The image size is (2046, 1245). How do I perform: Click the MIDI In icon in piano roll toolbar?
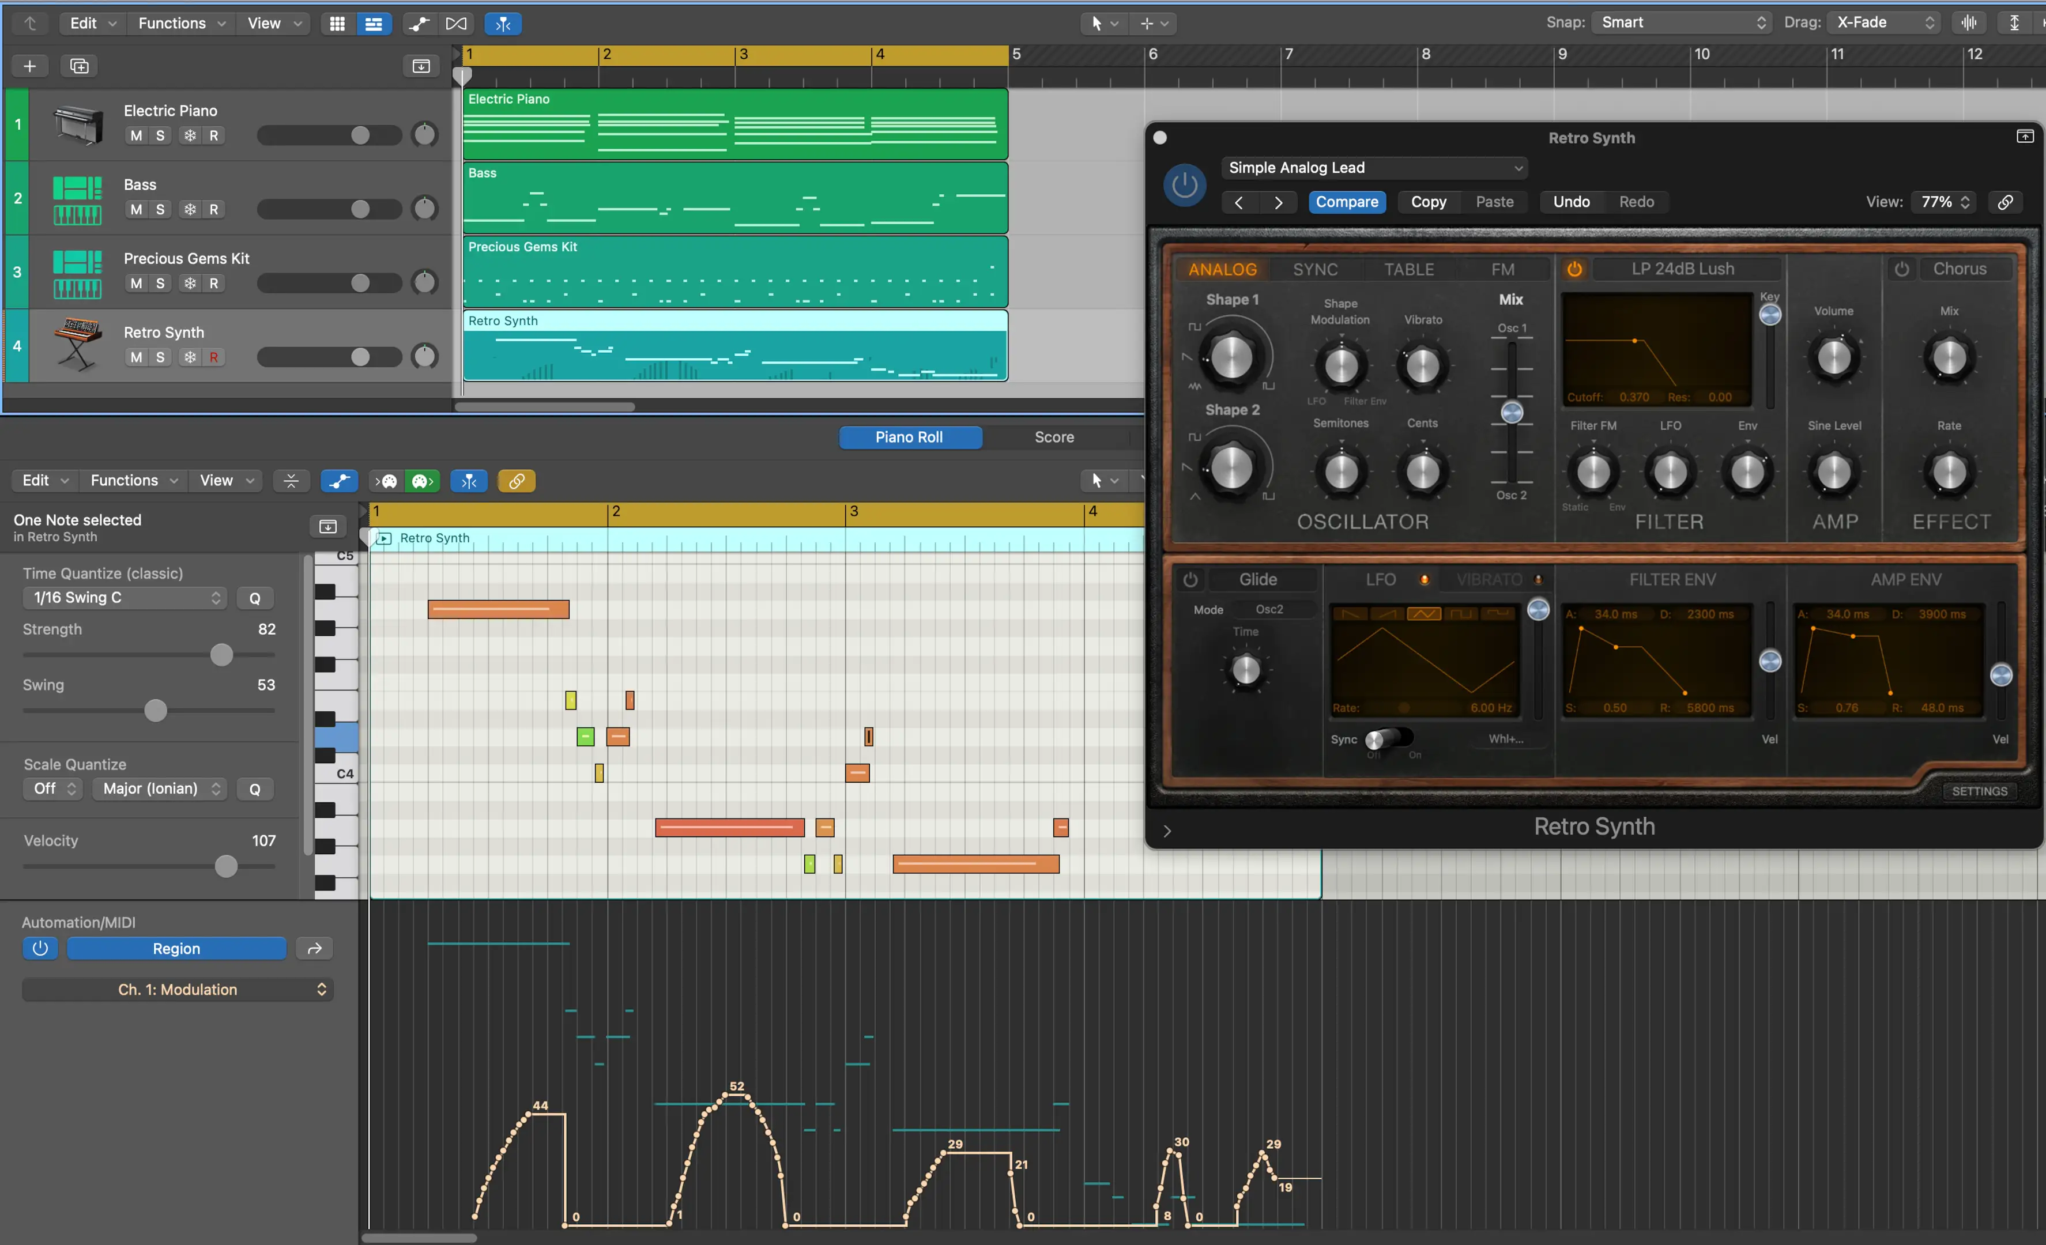click(386, 481)
